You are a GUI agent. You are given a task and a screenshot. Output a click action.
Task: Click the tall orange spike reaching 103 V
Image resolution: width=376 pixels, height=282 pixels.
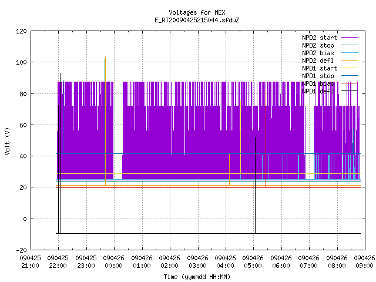pos(106,121)
